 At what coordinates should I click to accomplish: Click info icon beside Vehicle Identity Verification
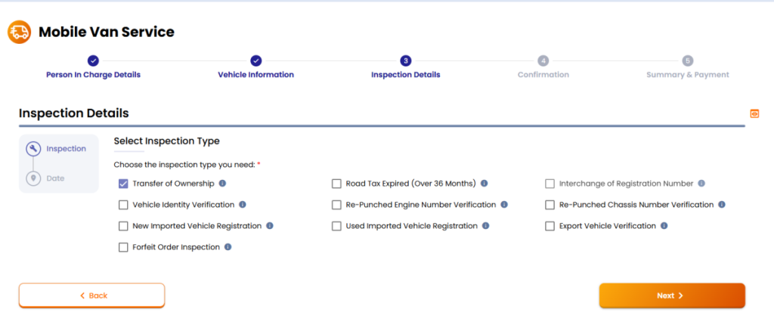point(243,205)
